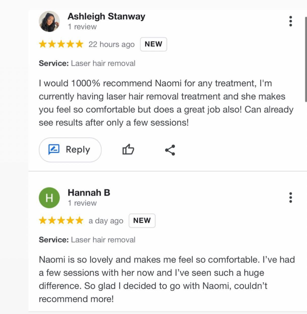
Task: Click the '22 hours ago' timestamp
Action: point(111,45)
